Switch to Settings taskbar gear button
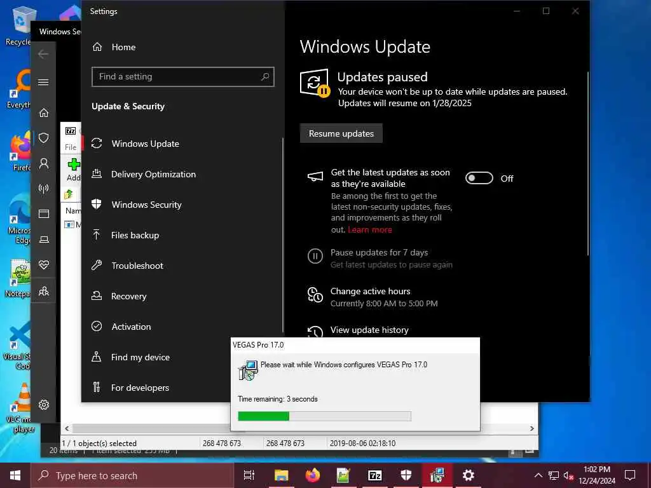Screen dimensions: 651x488 [x=469, y=475]
